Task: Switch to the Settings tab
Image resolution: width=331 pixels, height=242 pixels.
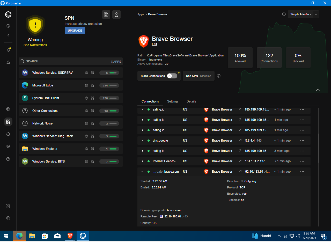Action: pos(173,101)
